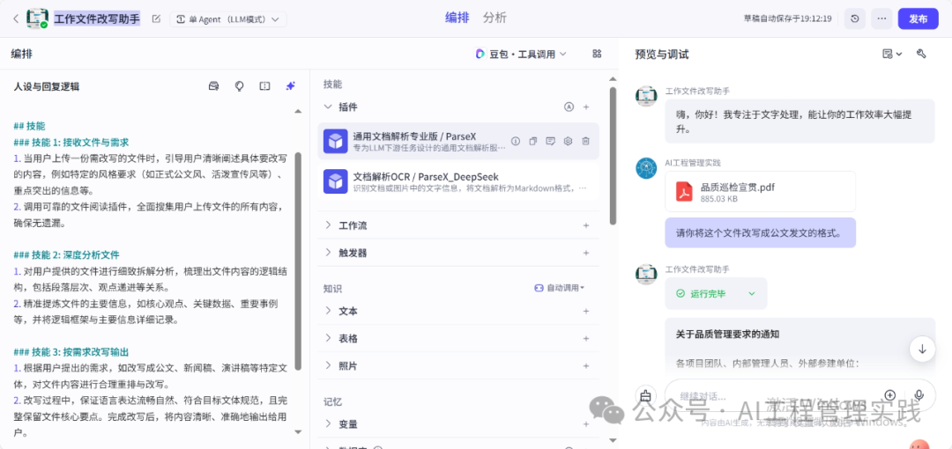The height and width of the screenshot is (449, 952).
Task: Collapse the 插件 section
Action: click(x=328, y=107)
